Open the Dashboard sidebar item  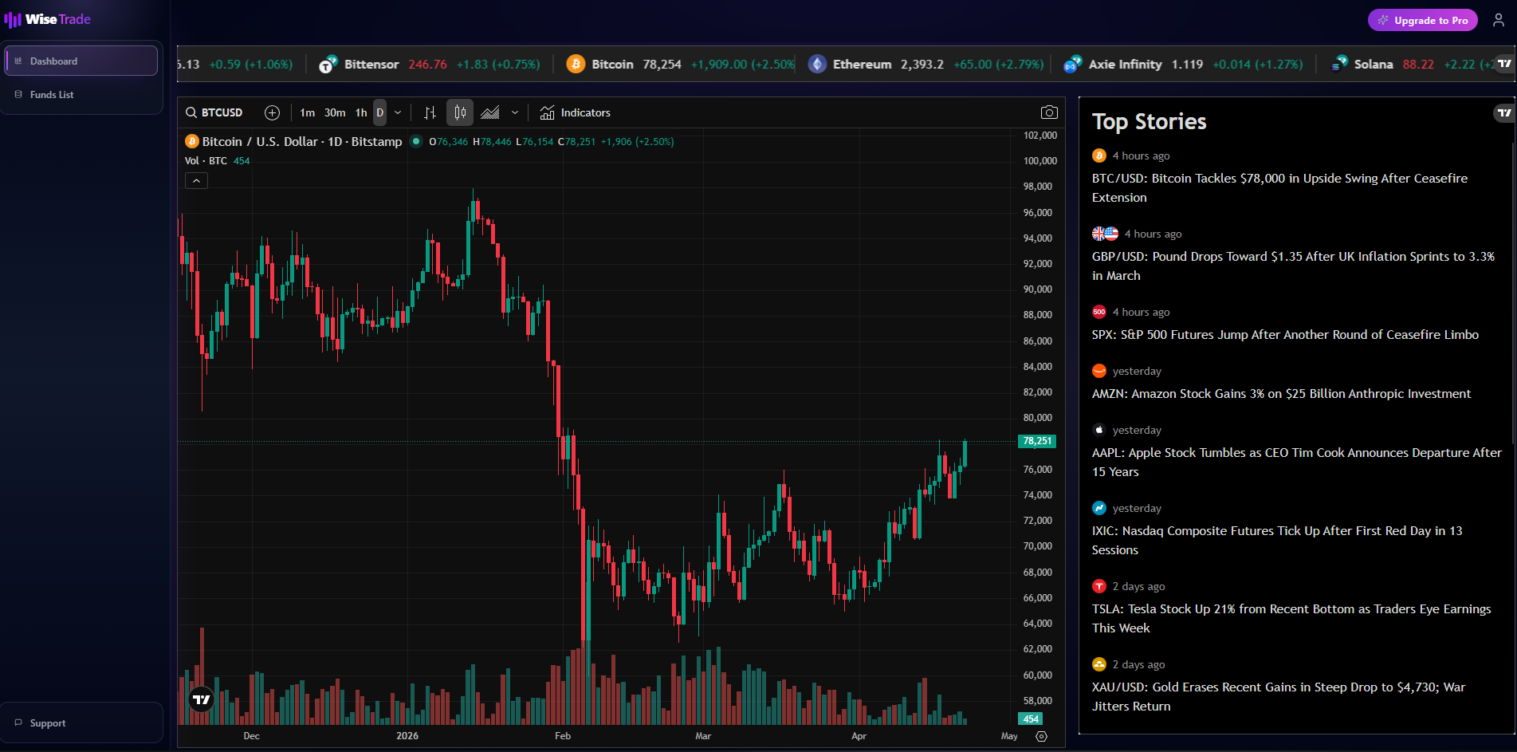point(81,61)
